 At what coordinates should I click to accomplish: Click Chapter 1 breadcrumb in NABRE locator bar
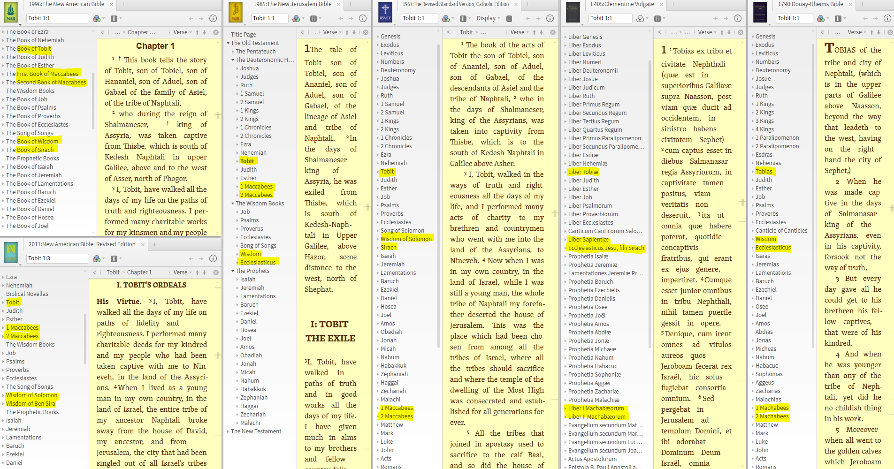(x=139, y=272)
